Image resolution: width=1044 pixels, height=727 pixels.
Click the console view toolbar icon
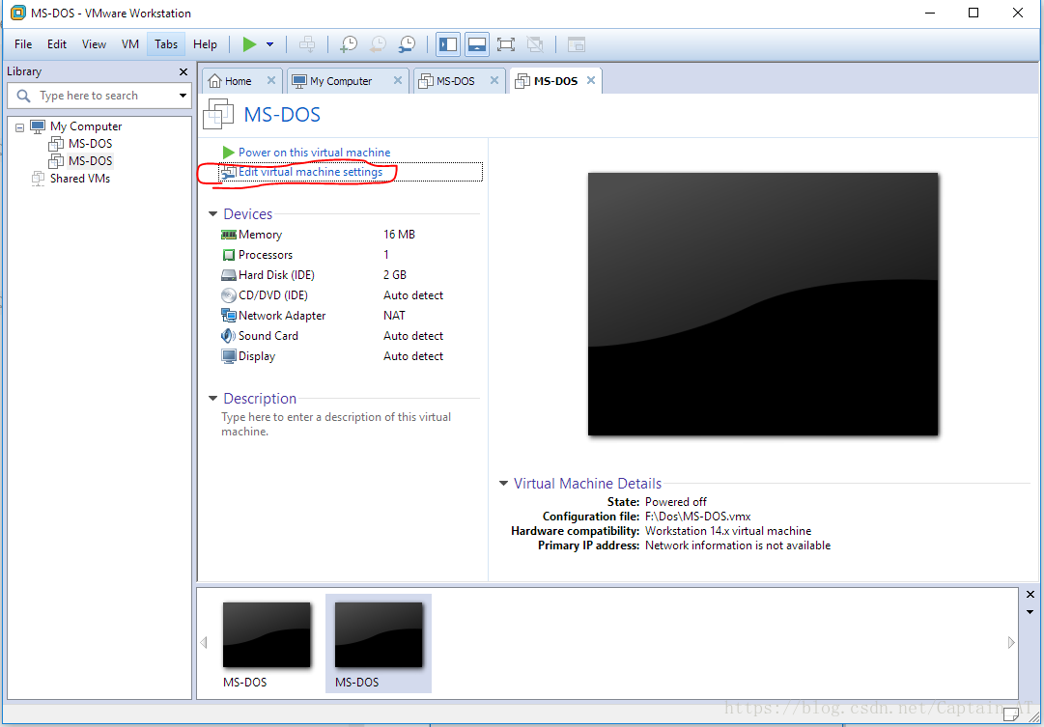pos(576,44)
